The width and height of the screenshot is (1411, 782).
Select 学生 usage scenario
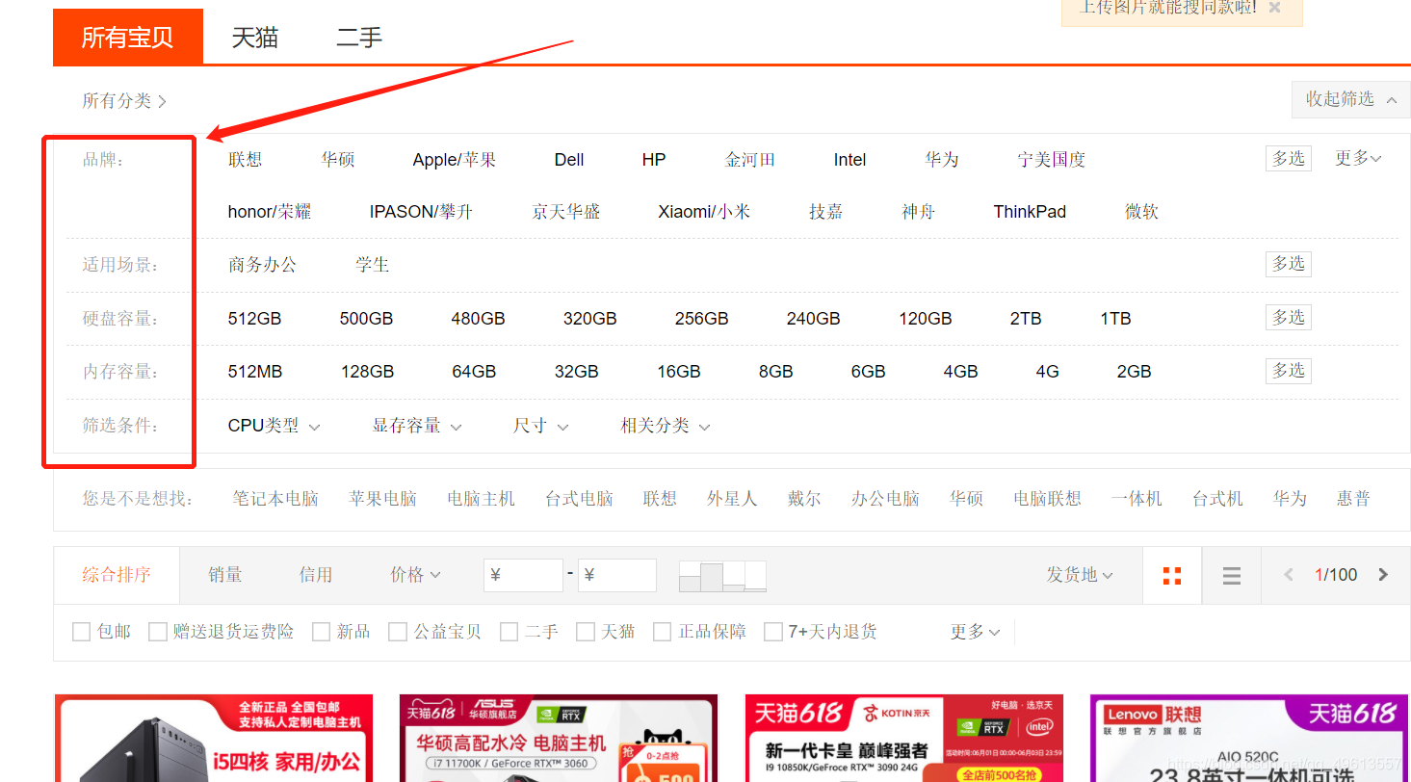pyautogui.click(x=373, y=265)
